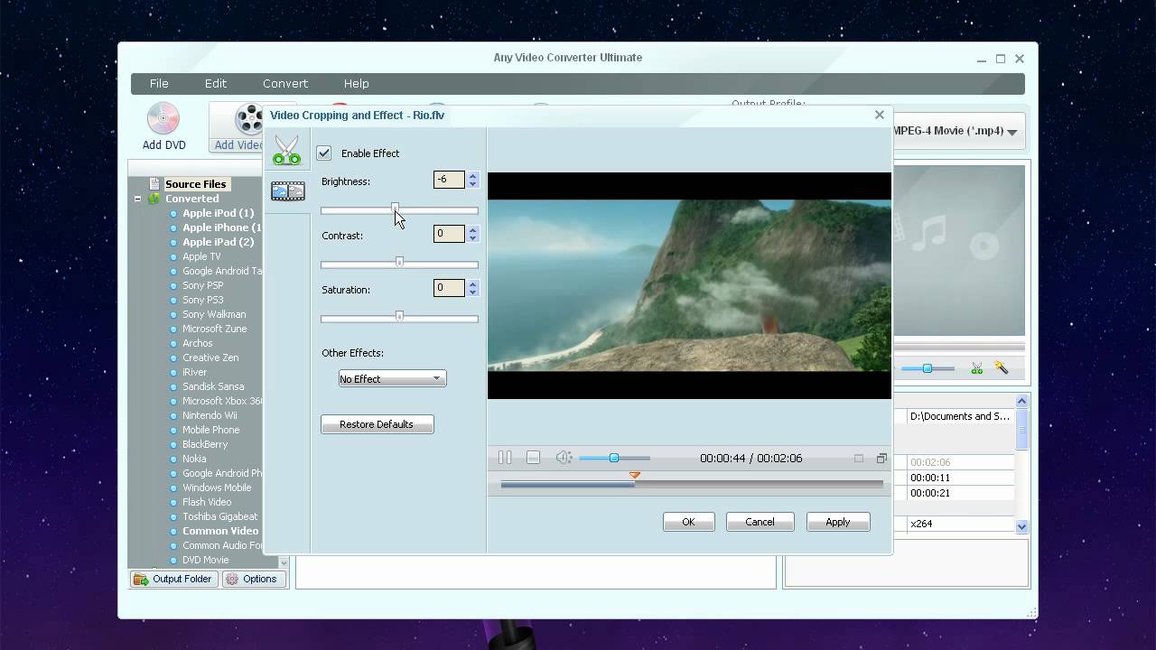
Task: Click the x264 codec value cell
Action: 960,524
